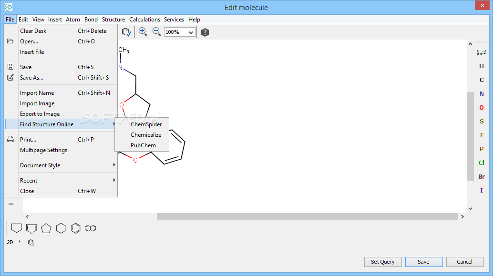Viewport: 493px width, 276px height.
Task: Insert the pyrrole ring template
Action: tap(31, 228)
